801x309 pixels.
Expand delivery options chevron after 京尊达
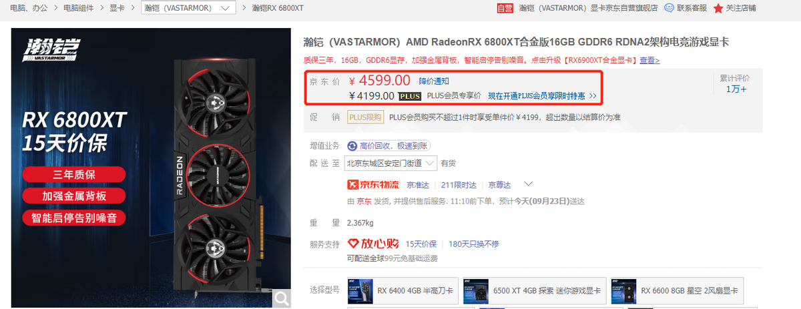[528, 184]
